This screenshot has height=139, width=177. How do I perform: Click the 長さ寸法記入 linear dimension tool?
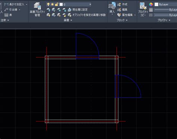pos(14,4)
